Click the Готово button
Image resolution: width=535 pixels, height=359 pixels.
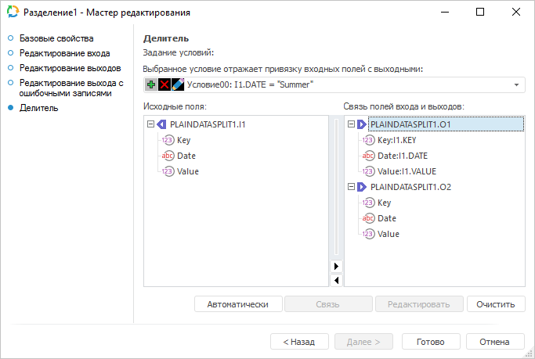pyautogui.click(x=431, y=342)
